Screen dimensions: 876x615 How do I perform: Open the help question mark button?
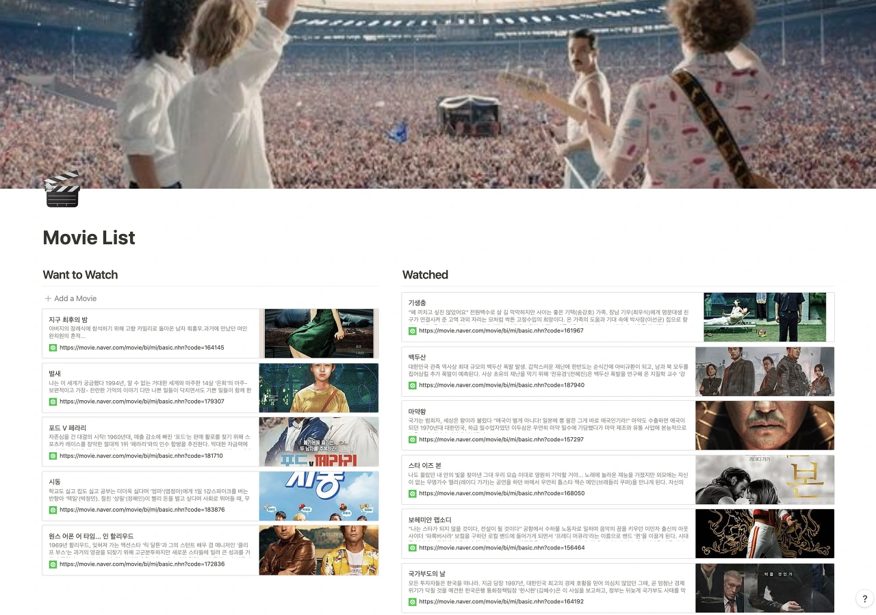(864, 599)
